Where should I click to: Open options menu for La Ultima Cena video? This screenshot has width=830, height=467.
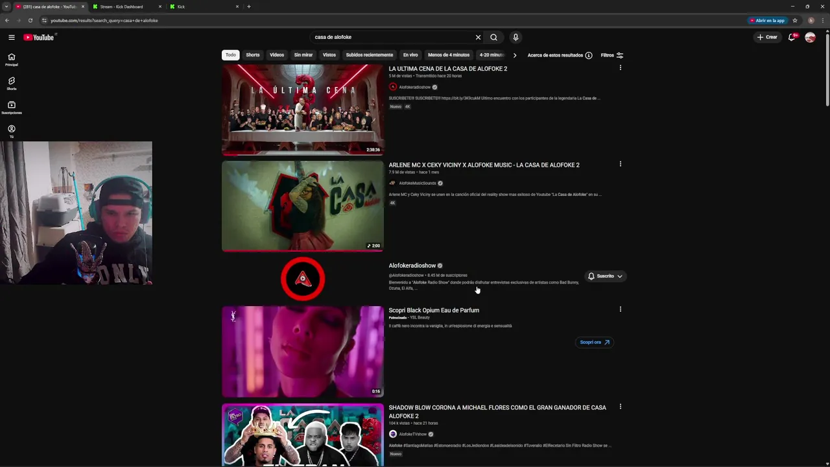[x=621, y=67]
